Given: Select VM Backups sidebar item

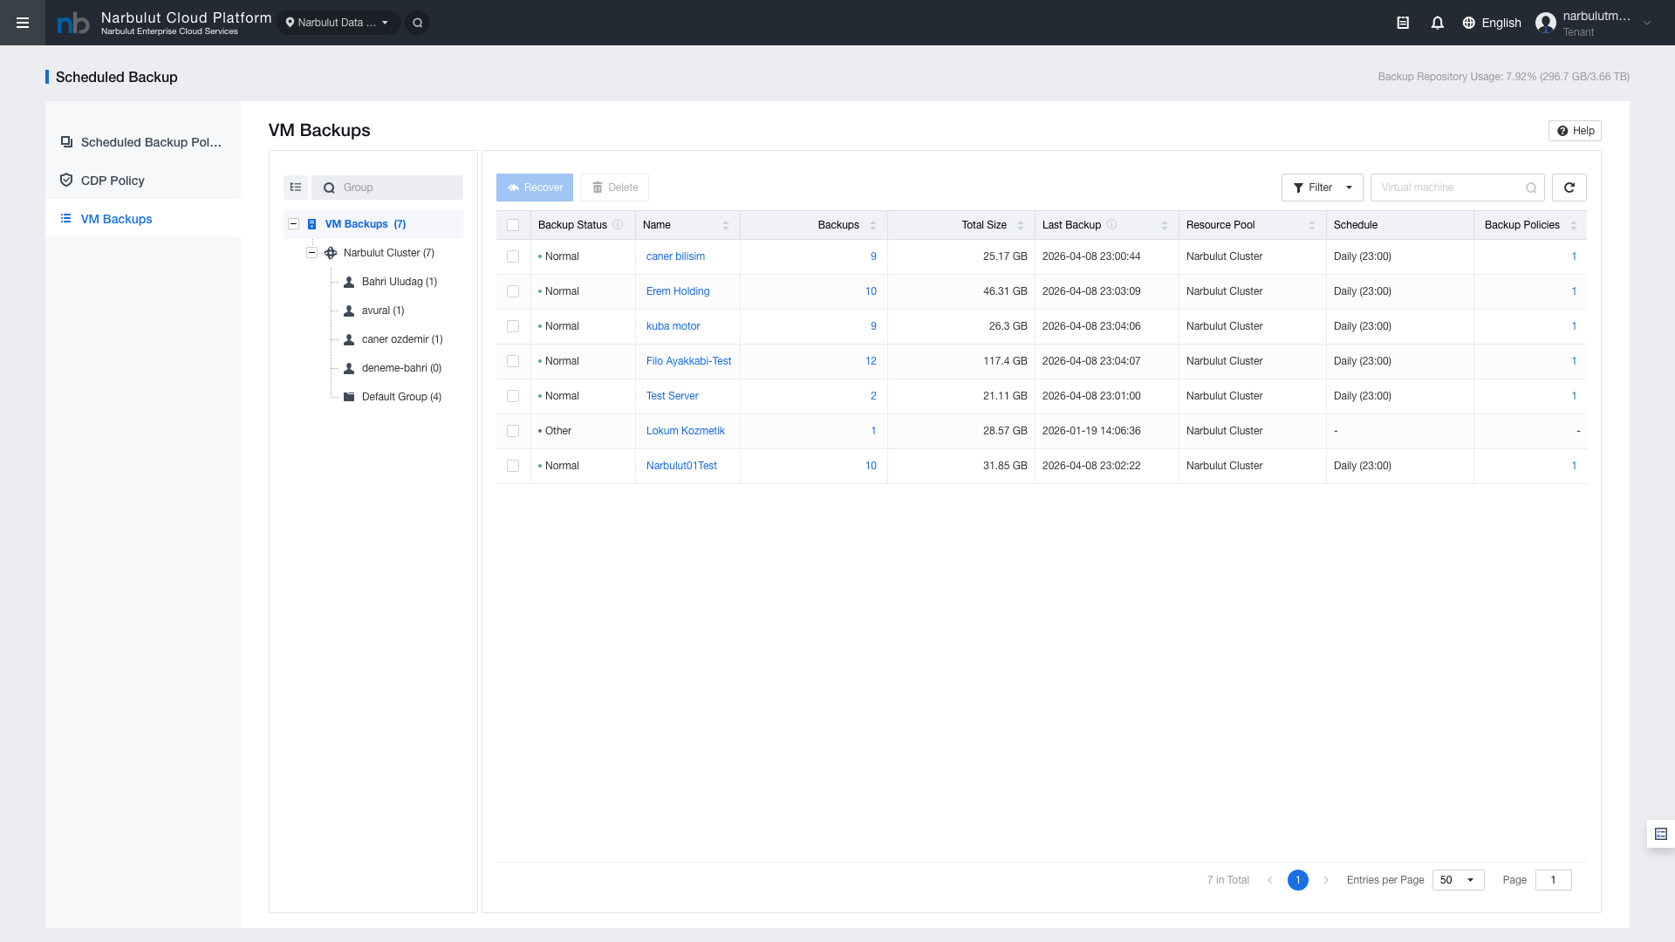Looking at the screenshot, I should click(x=143, y=219).
